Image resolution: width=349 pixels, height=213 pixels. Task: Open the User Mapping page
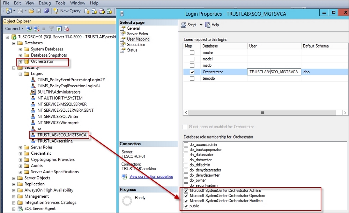[138, 39]
